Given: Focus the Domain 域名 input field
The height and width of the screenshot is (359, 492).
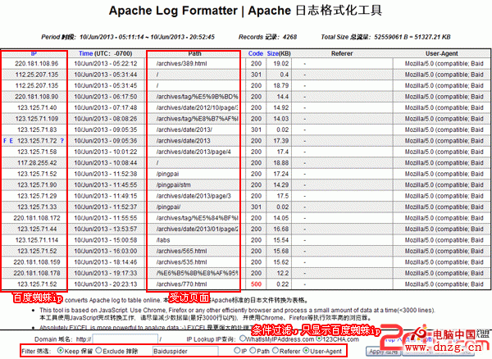Looking at the screenshot, I should tap(125, 339).
